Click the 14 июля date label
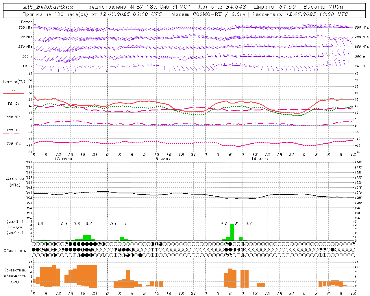The height and width of the screenshot is (296, 370). 260,159
